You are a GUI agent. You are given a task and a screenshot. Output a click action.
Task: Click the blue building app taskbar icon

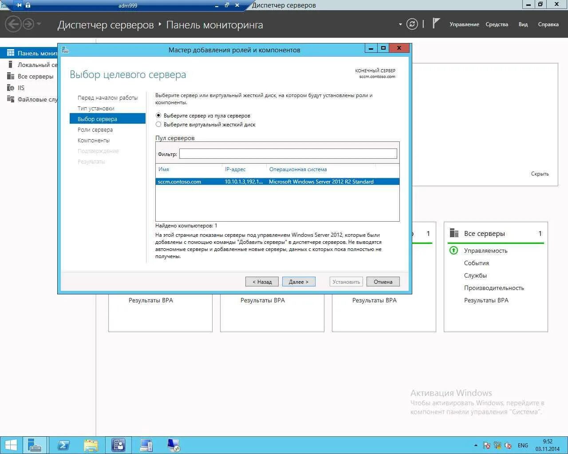(118, 445)
